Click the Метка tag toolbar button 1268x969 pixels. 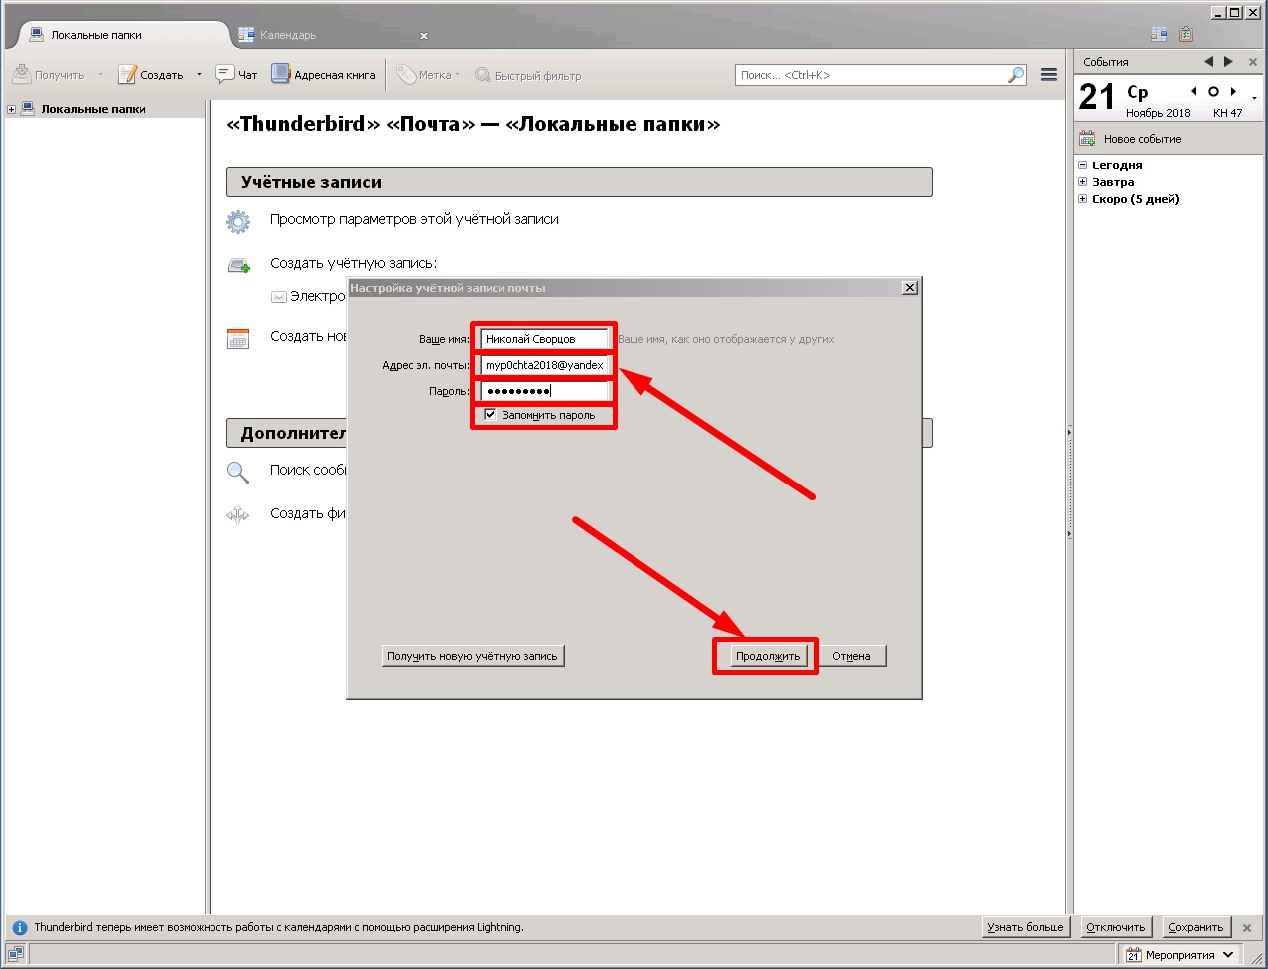coord(427,75)
